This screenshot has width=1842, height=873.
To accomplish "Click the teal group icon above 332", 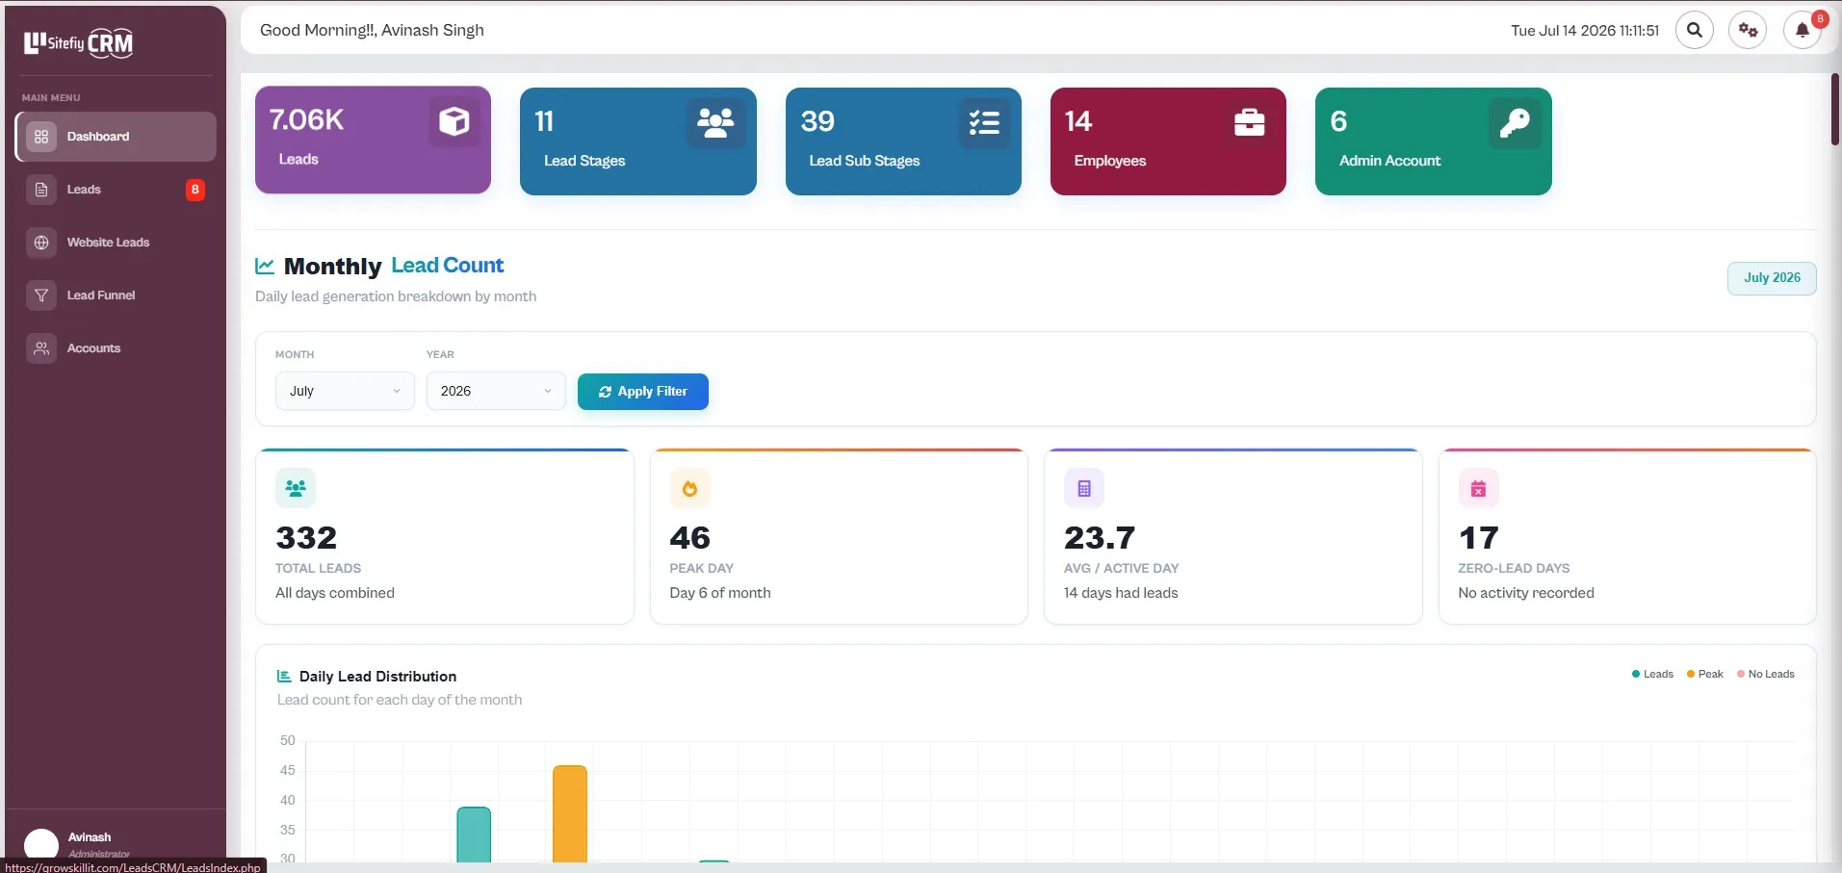I will (296, 488).
